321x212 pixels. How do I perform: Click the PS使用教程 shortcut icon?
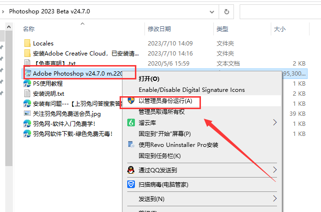tap(27, 84)
